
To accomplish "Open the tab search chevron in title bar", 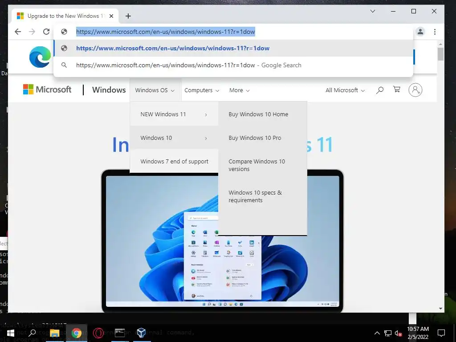I will pyautogui.click(x=373, y=11).
